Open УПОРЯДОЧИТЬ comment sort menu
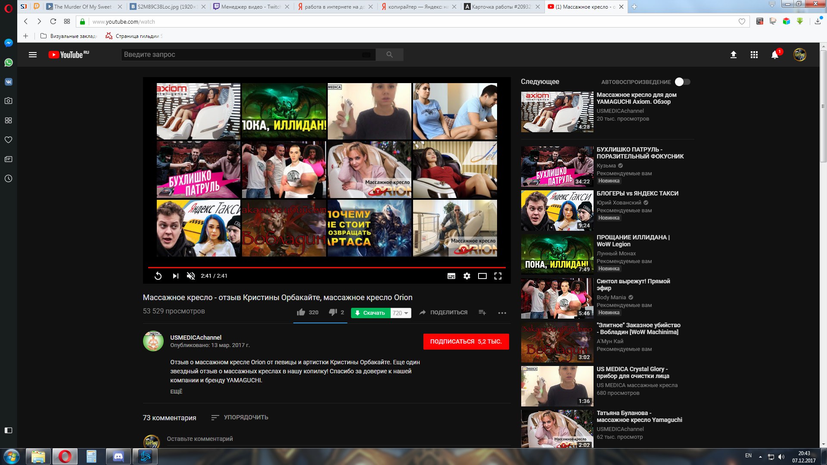 (239, 417)
